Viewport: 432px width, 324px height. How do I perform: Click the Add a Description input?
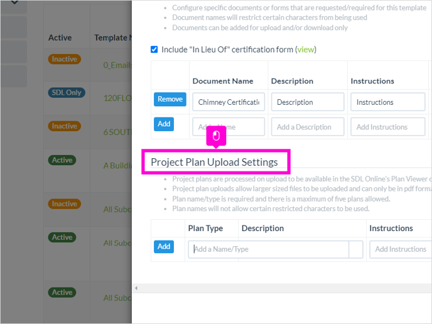[x=308, y=127]
